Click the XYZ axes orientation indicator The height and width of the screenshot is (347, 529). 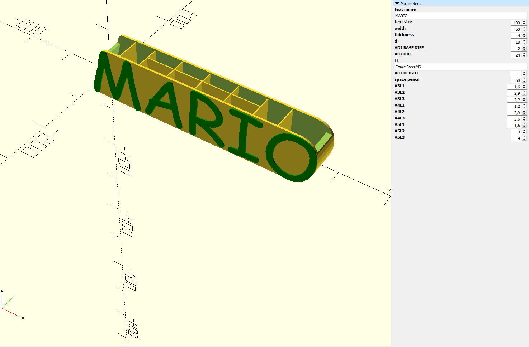13,304
